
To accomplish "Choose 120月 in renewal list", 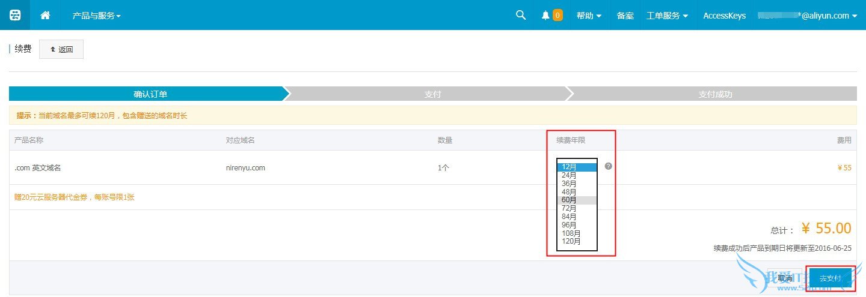I will [x=577, y=241].
